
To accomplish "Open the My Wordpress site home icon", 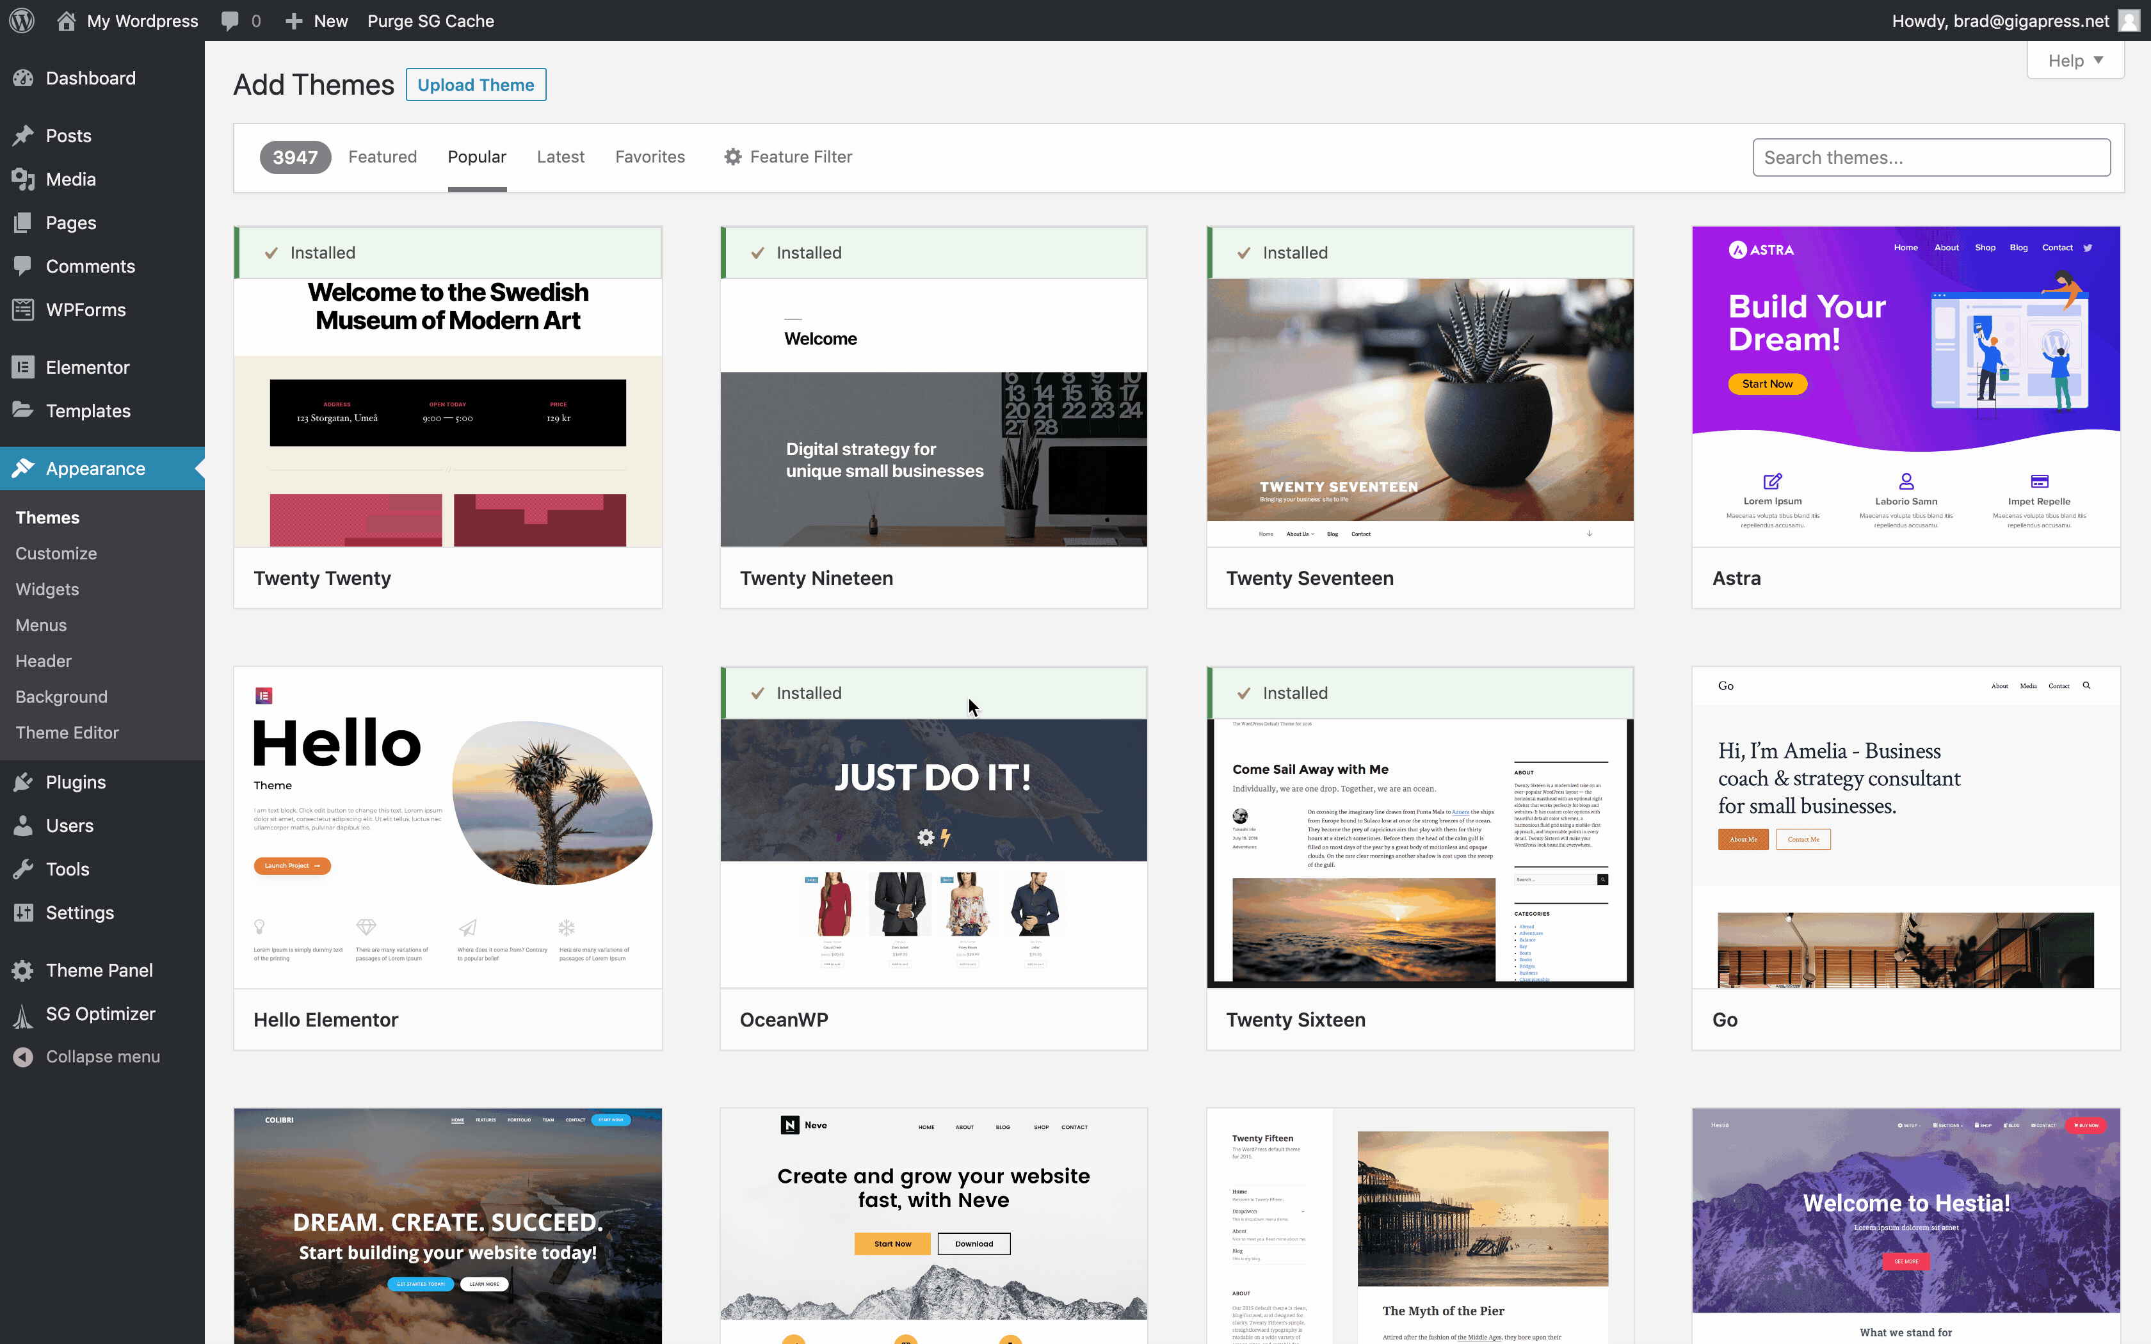I will pos(66,20).
